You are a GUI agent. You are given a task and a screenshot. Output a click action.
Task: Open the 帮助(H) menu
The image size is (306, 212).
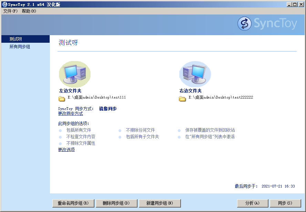point(29,11)
